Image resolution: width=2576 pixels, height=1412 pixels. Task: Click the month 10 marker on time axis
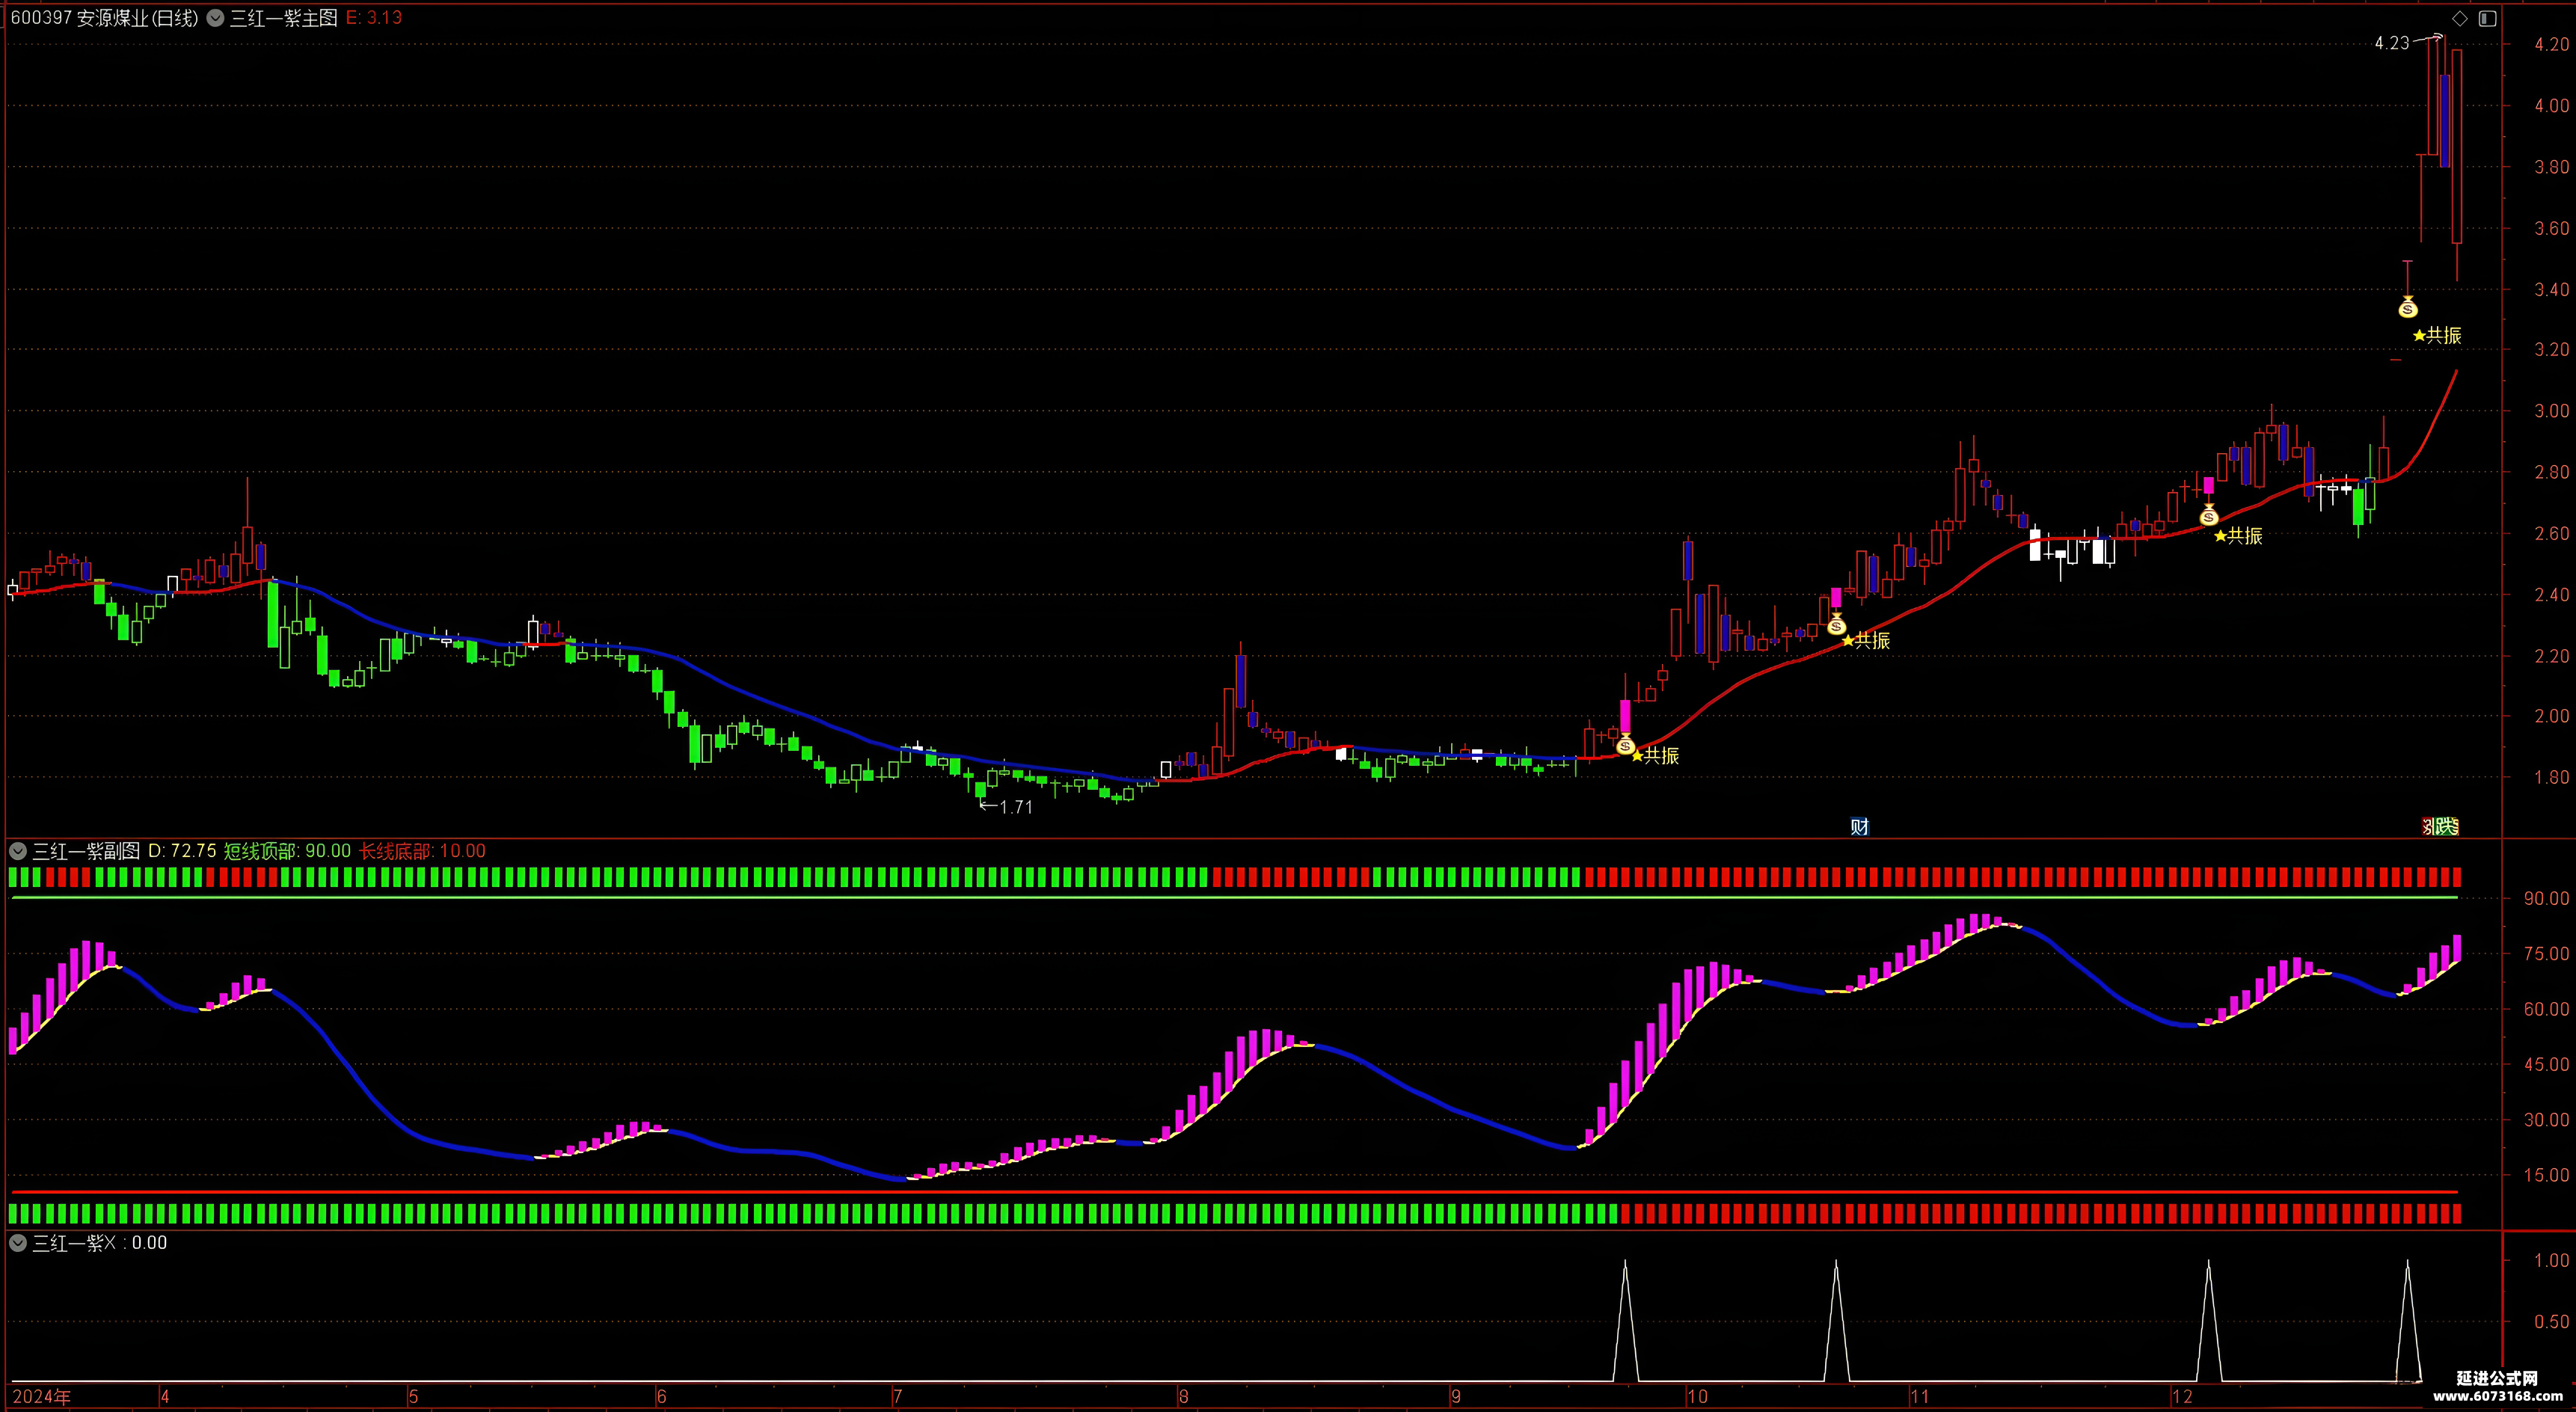click(x=1697, y=1397)
